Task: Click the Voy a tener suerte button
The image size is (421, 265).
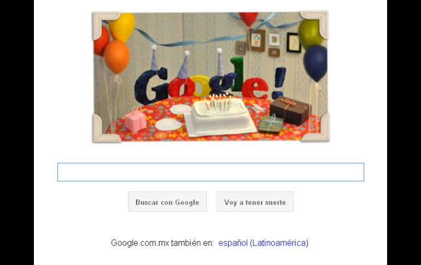Action: 255,202
